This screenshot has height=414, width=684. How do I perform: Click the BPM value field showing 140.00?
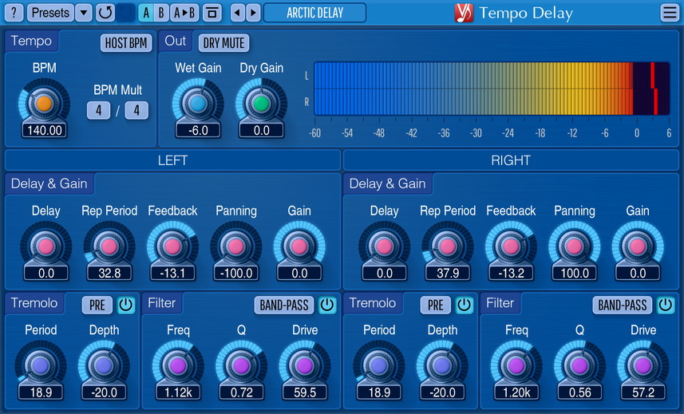pyautogui.click(x=44, y=130)
